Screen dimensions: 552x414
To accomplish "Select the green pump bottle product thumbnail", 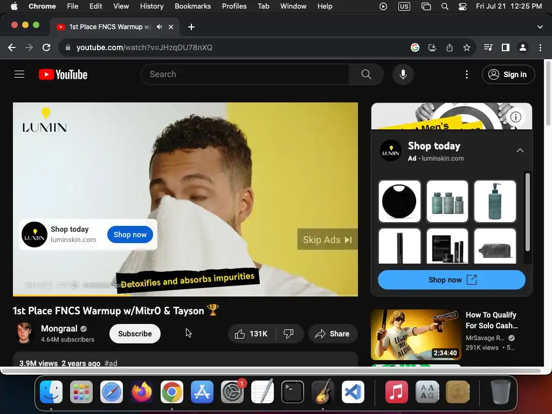I will click(x=495, y=202).
